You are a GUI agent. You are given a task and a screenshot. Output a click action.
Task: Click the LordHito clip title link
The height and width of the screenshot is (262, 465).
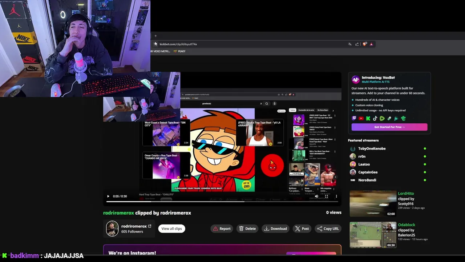tap(406, 194)
